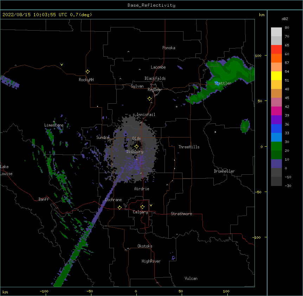This screenshot has height=296, width=303.
Task: Pick the red 60–65 dBZ legend swatch
Action: tap(276, 50)
